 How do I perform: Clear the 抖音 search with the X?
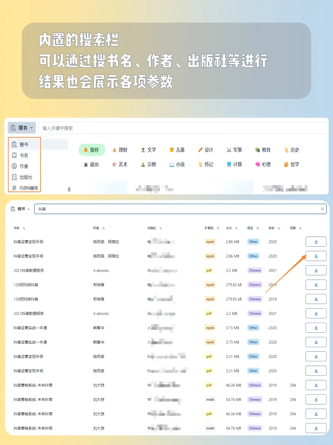(322, 209)
